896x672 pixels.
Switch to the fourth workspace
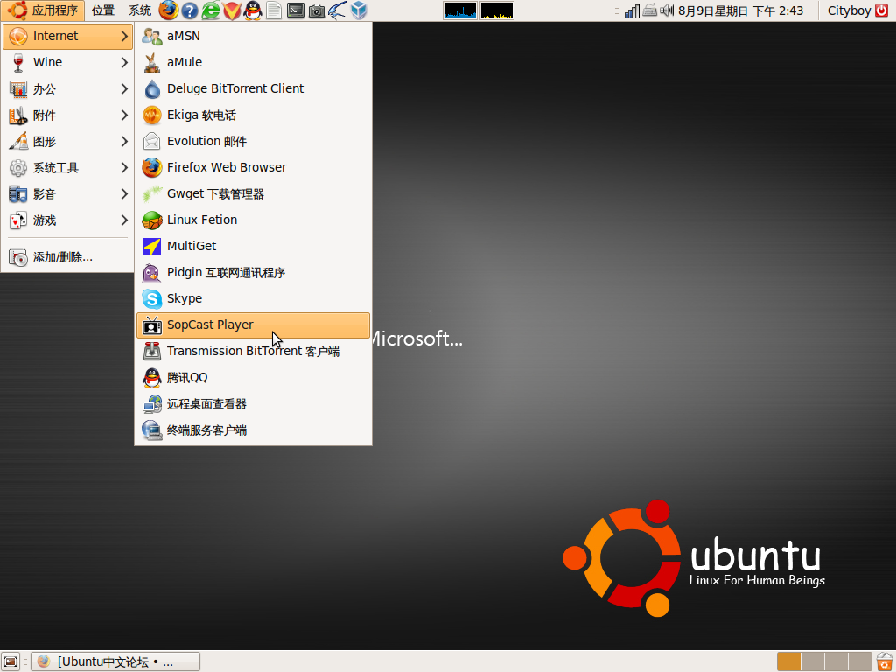(x=860, y=661)
